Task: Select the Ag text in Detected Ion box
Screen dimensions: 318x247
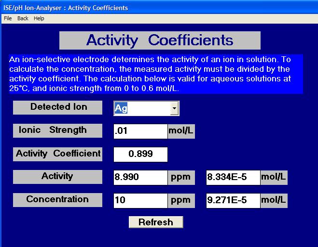Action: click(121, 108)
